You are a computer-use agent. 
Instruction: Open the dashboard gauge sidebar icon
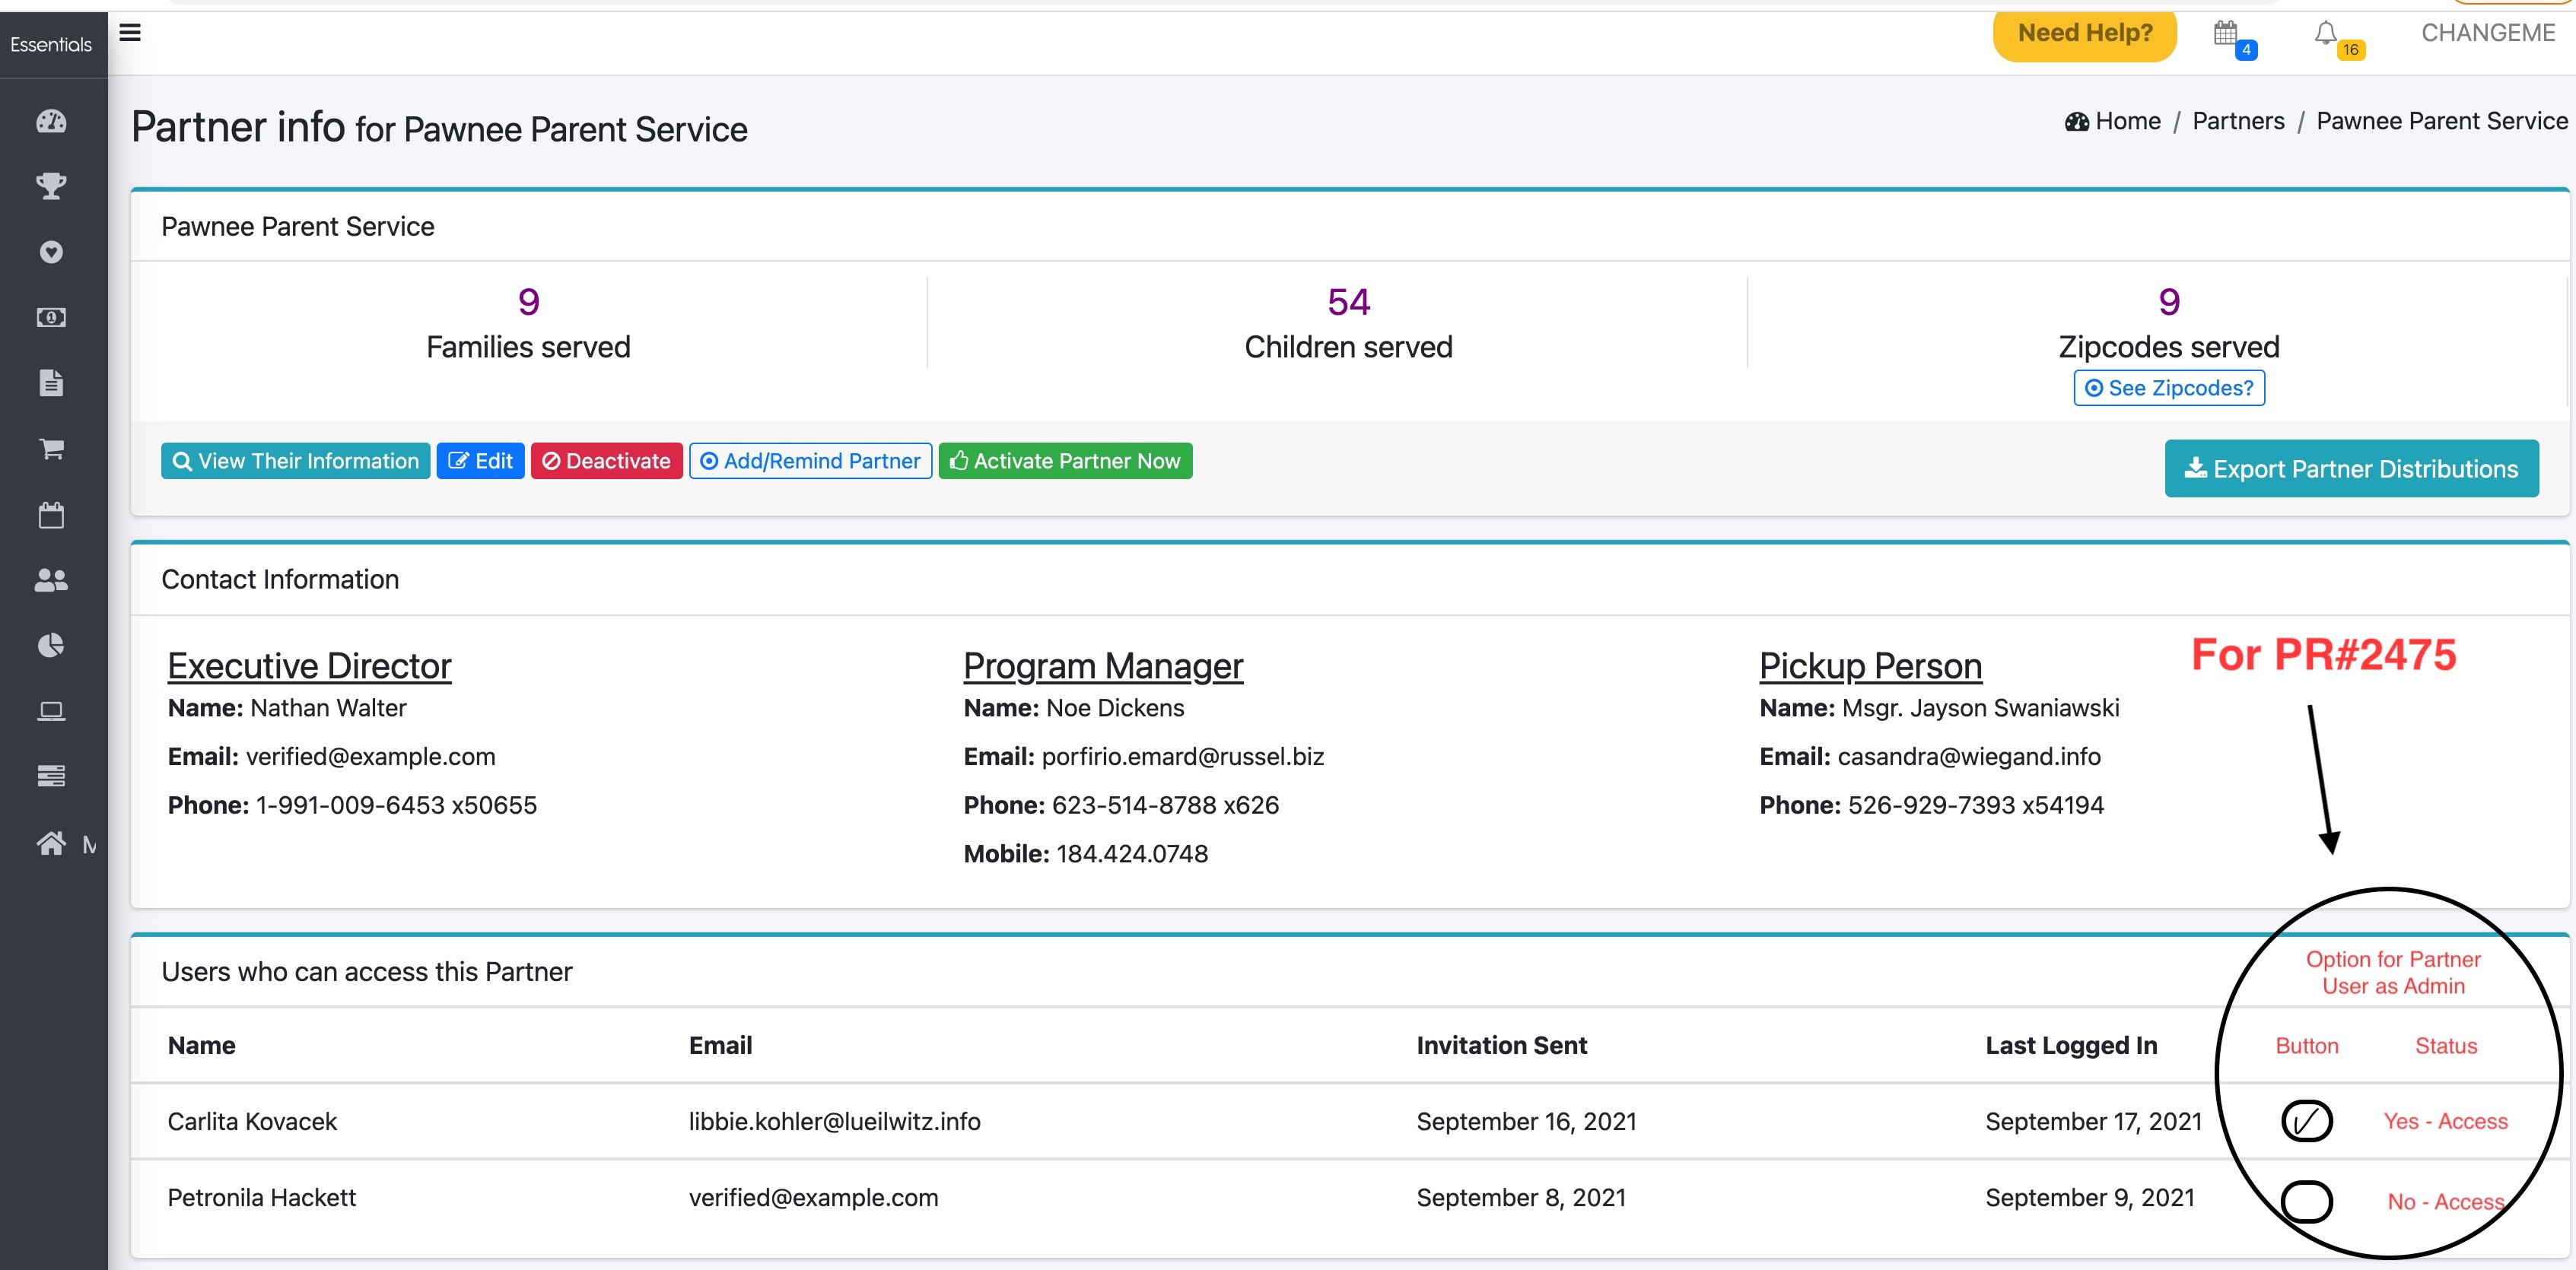tap(51, 122)
